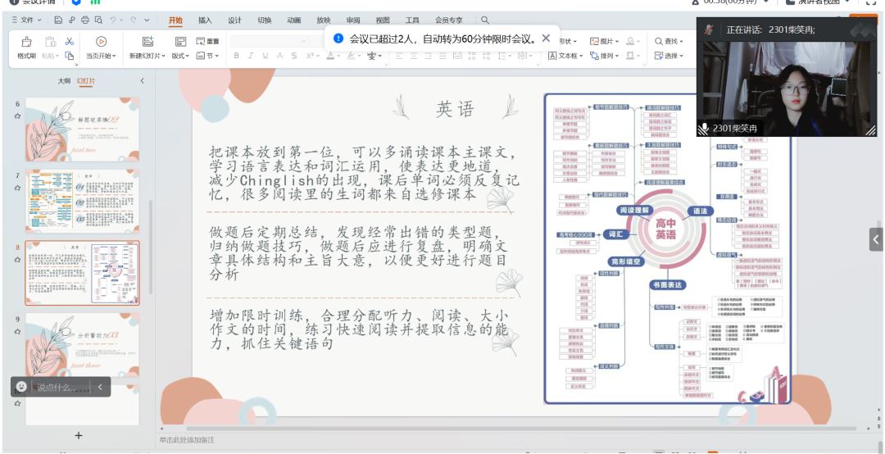The image size is (885, 454).
Task: Expand the 新建幻灯片 dropdown label
Action: (147, 56)
